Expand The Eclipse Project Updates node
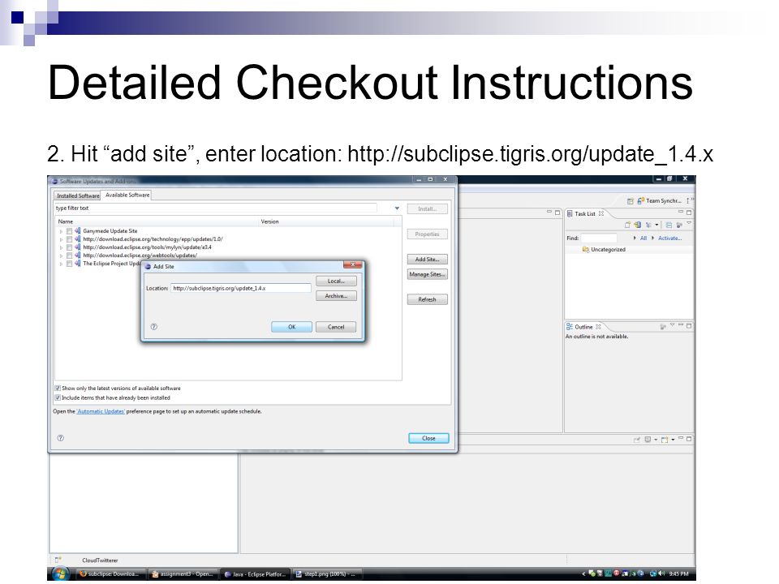This screenshot has height=584, width=779. 62,264
